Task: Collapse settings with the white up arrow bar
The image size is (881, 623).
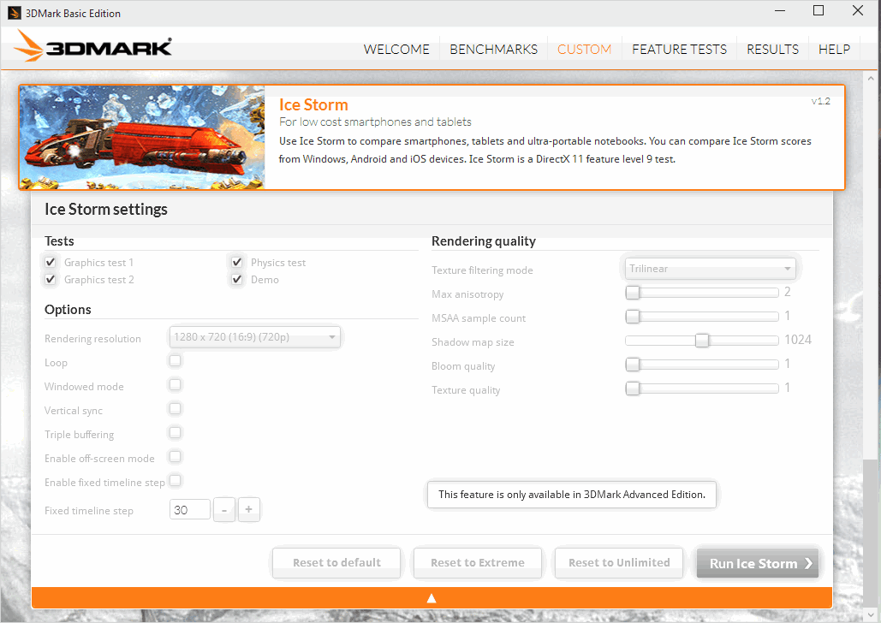Action: click(432, 597)
